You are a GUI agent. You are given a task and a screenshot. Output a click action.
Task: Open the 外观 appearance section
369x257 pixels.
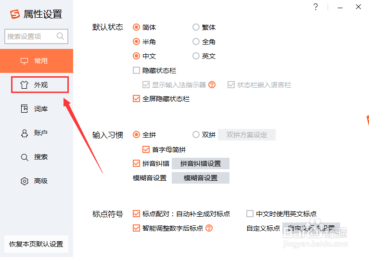[x=40, y=85]
